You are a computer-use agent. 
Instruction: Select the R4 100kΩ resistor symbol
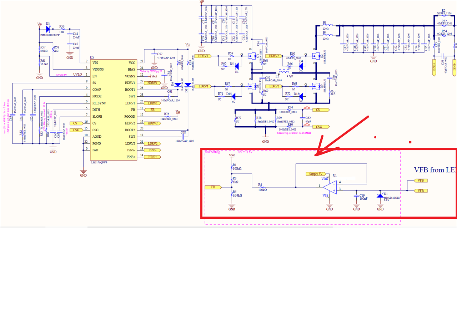(x=262, y=187)
